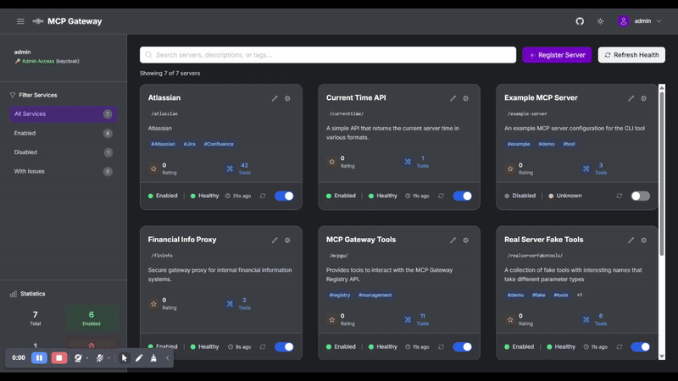Image resolution: width=678 pixels, height=381 pixels.
Task: Select the With Issues filter
Action: point(63,171)
